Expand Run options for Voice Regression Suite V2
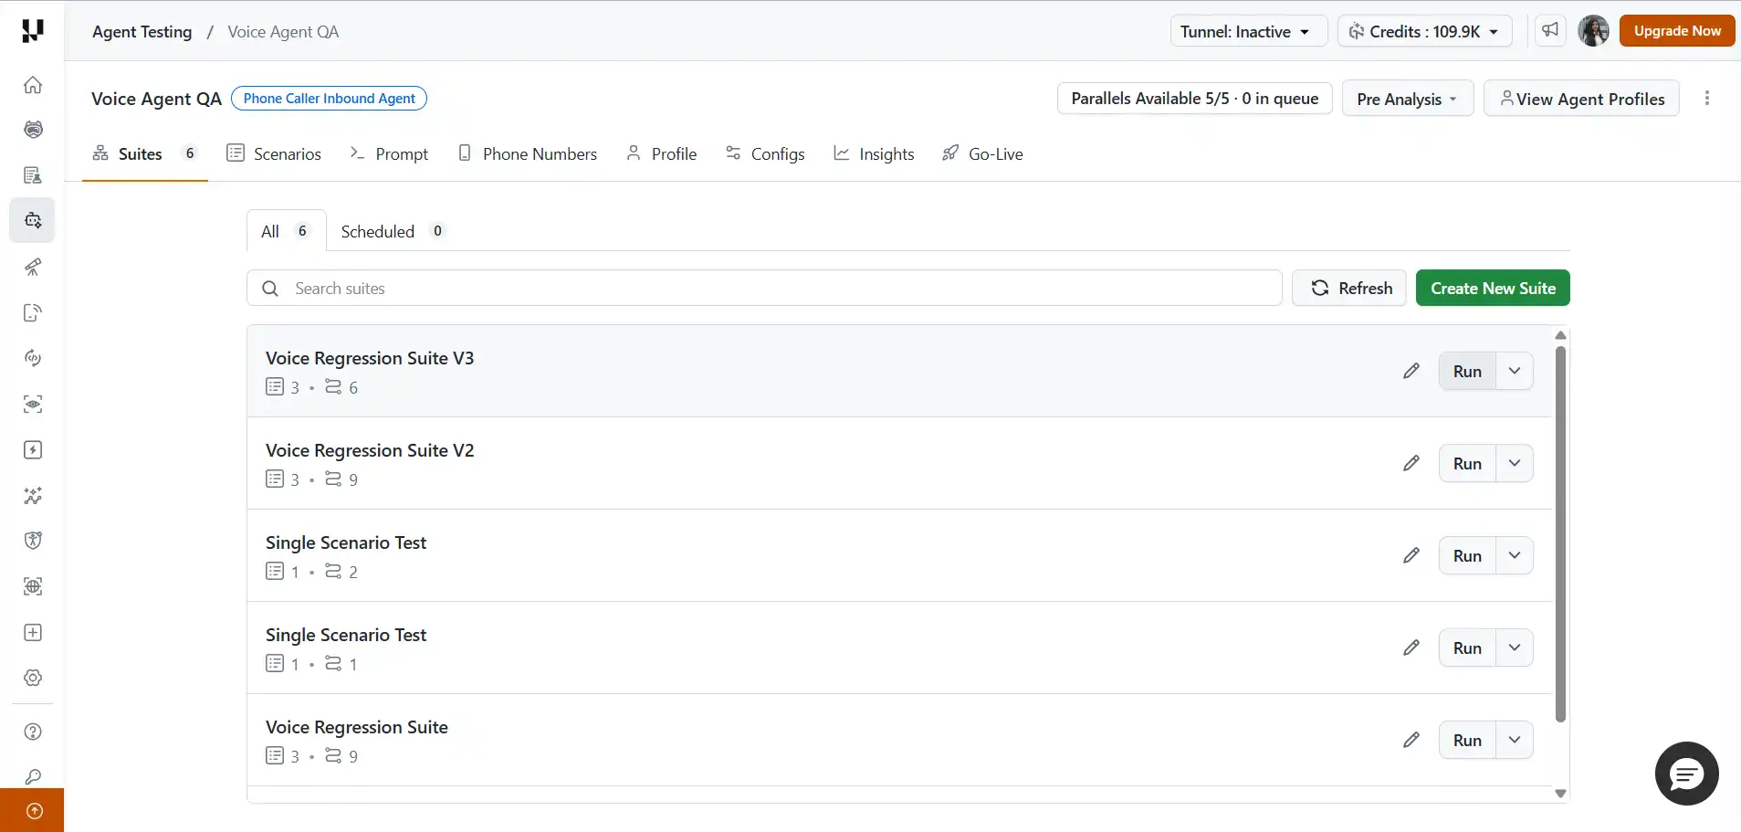Image resolution: width=1741 pixels, height=832 pixels. 1515,463
